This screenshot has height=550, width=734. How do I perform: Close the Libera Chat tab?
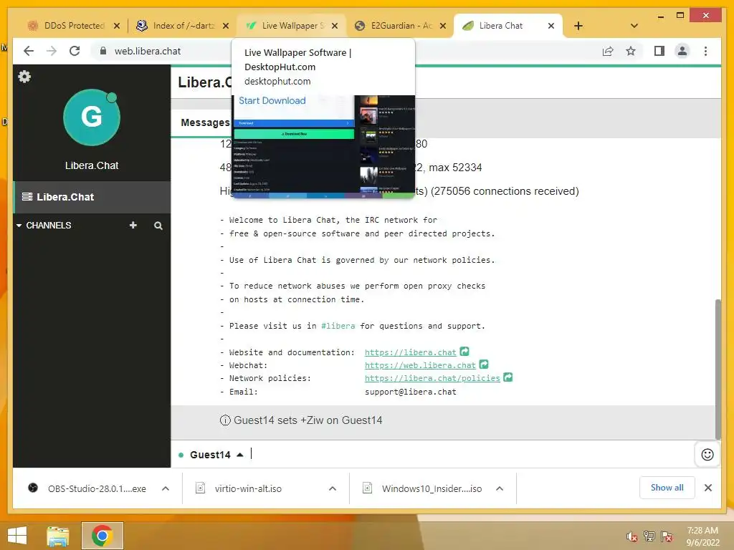click(551, 26)
